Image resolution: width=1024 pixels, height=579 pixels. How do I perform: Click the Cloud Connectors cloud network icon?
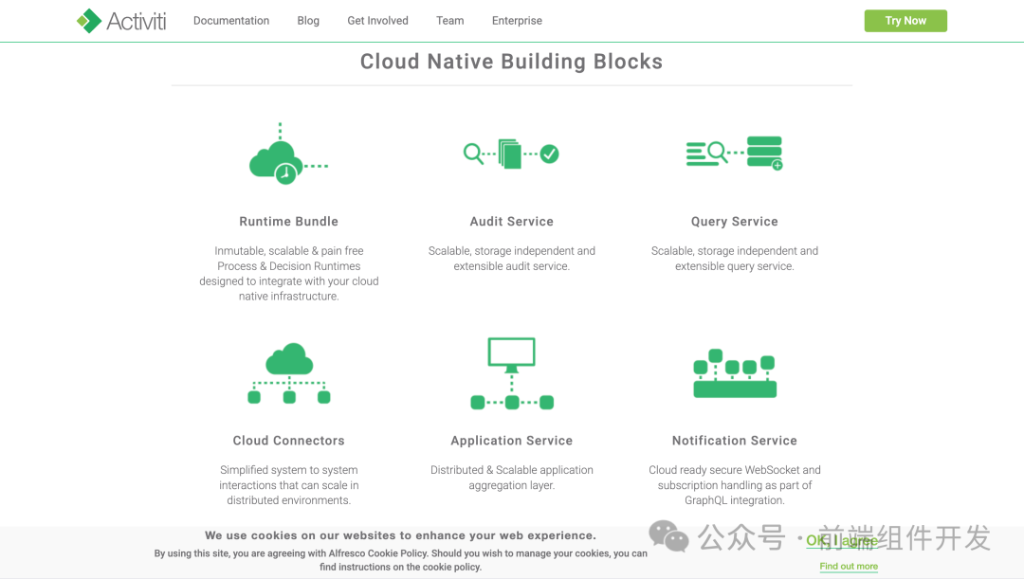click(x=288, y=372)
